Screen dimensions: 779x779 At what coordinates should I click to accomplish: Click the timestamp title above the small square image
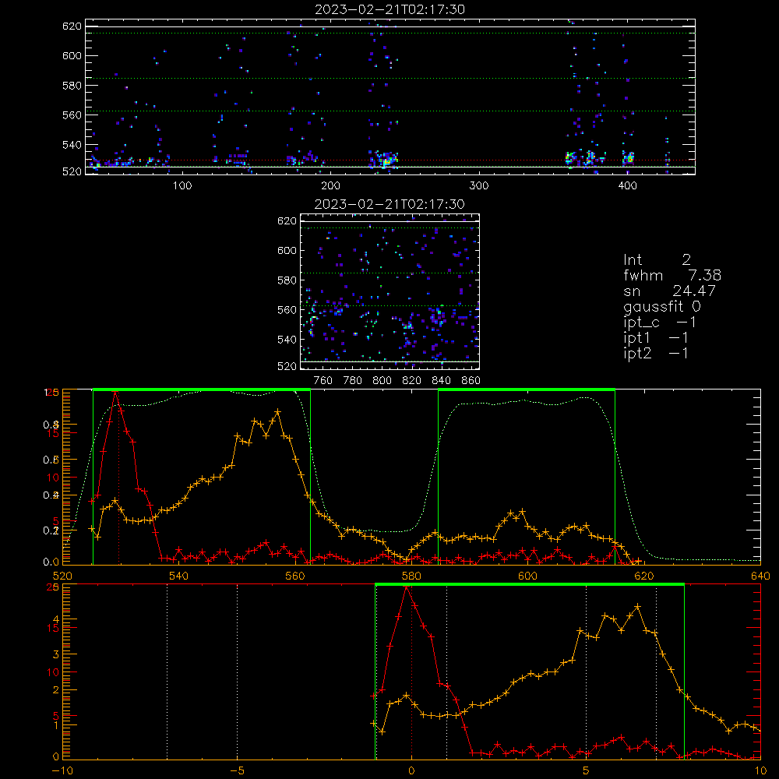(x=390, y=204)
